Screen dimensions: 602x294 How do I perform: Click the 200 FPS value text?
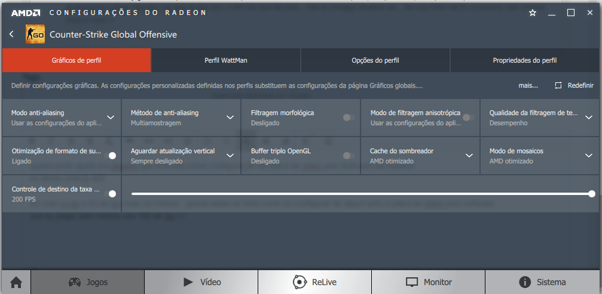(24, 199)
